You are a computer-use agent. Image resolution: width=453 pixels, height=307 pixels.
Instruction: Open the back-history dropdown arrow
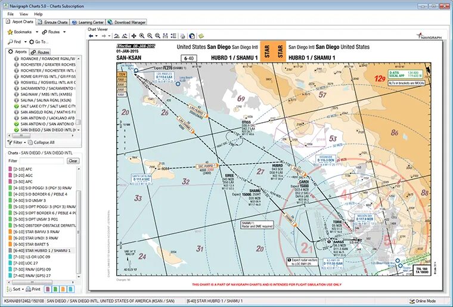tap(96, 36)
